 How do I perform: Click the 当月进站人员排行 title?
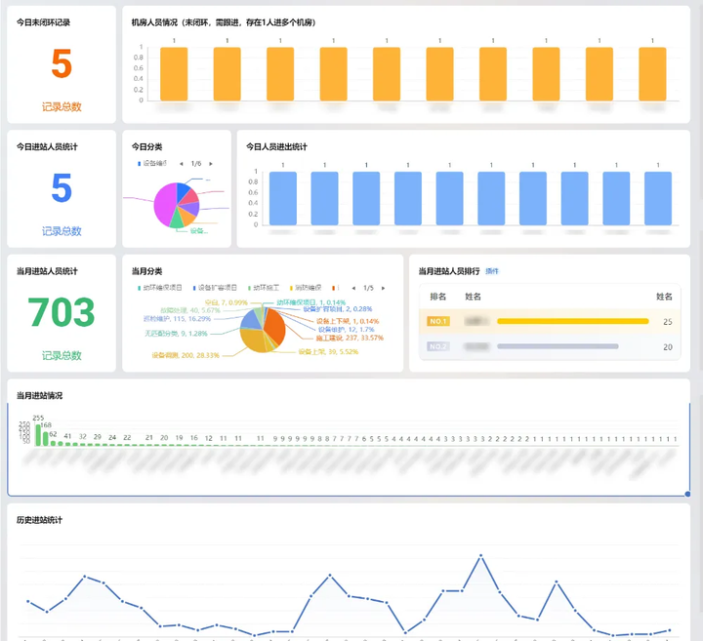[x=449, y=271]
